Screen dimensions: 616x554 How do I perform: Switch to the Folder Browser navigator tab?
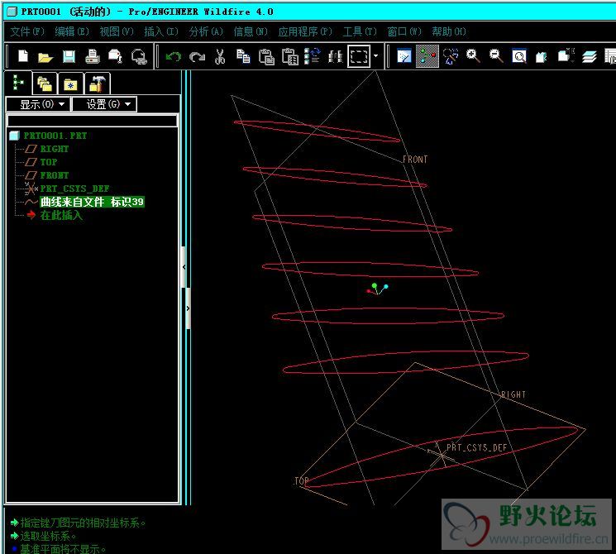[x=45, y=84]
